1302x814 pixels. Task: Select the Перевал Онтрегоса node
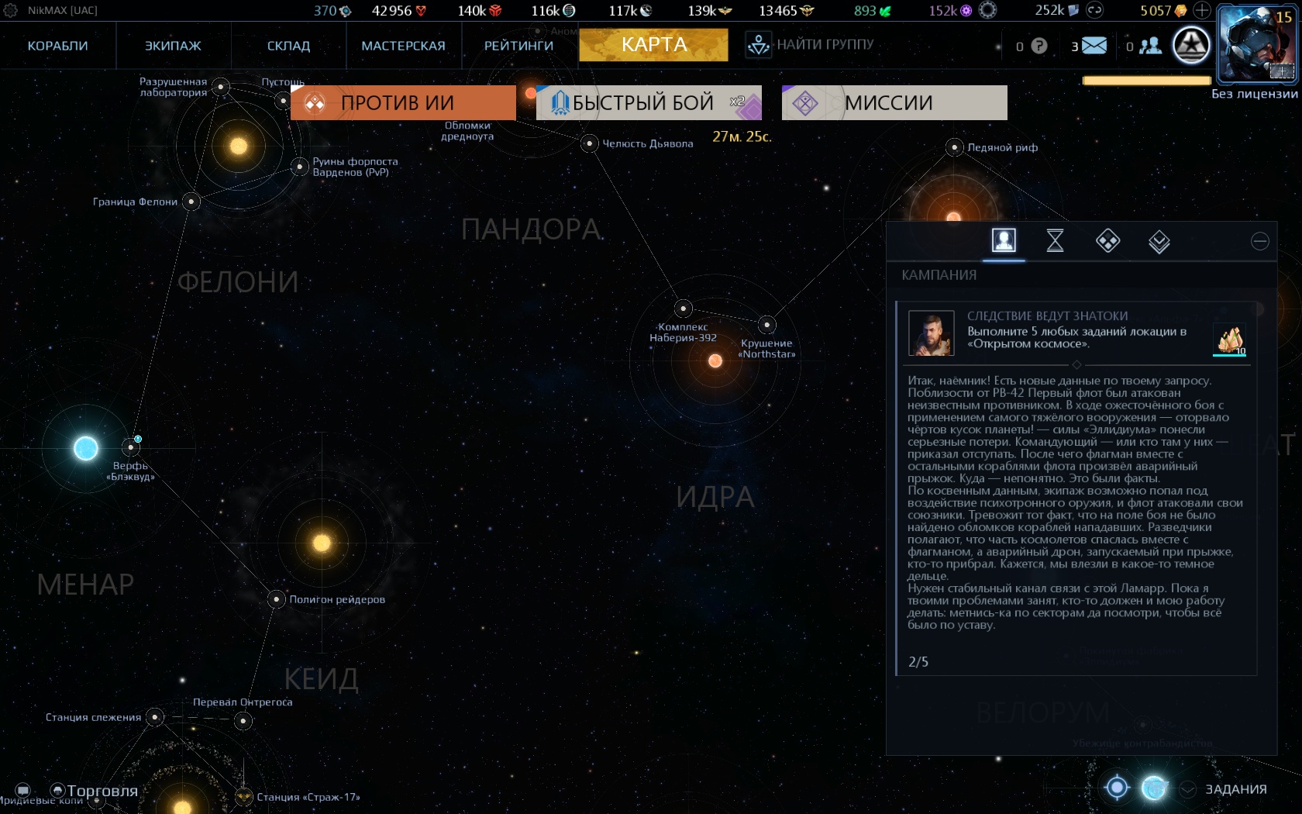pyautogui.click(x=243, y=721)
